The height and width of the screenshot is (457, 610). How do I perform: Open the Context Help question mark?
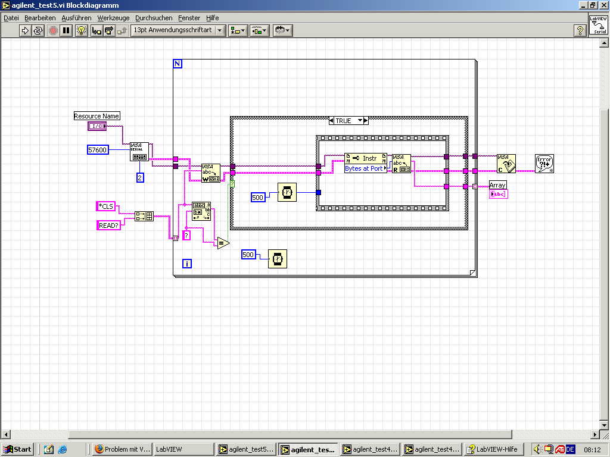[x=580, y=30]
